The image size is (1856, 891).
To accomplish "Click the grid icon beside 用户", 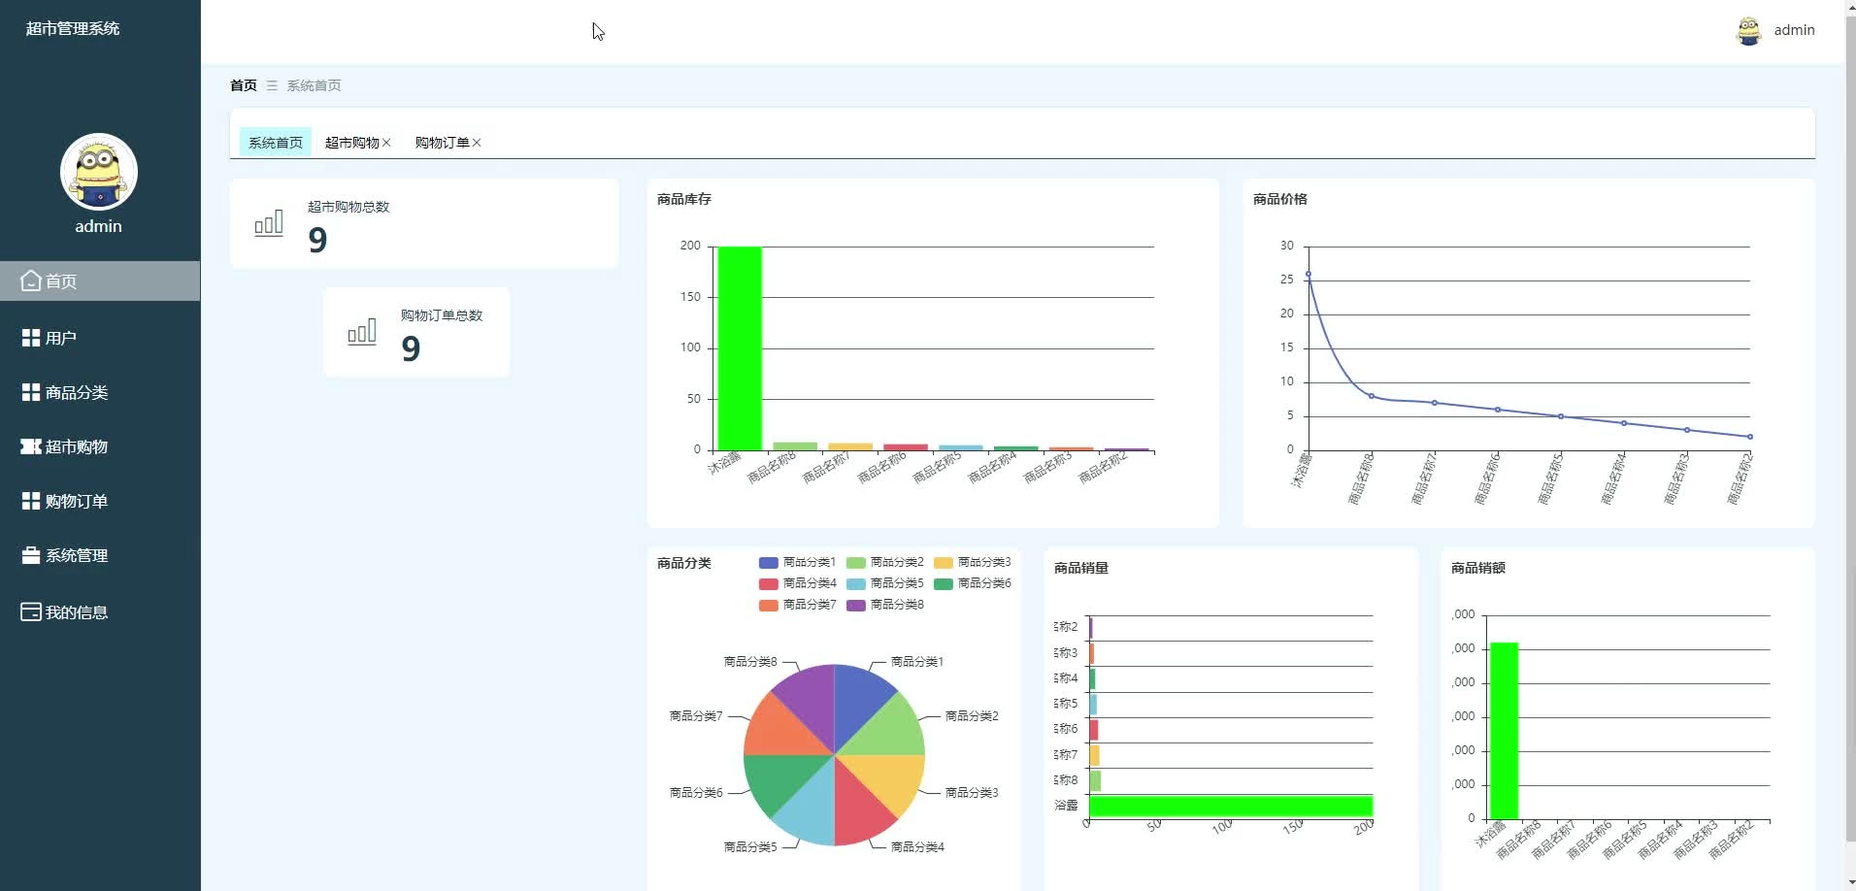I will pos(31,338).
